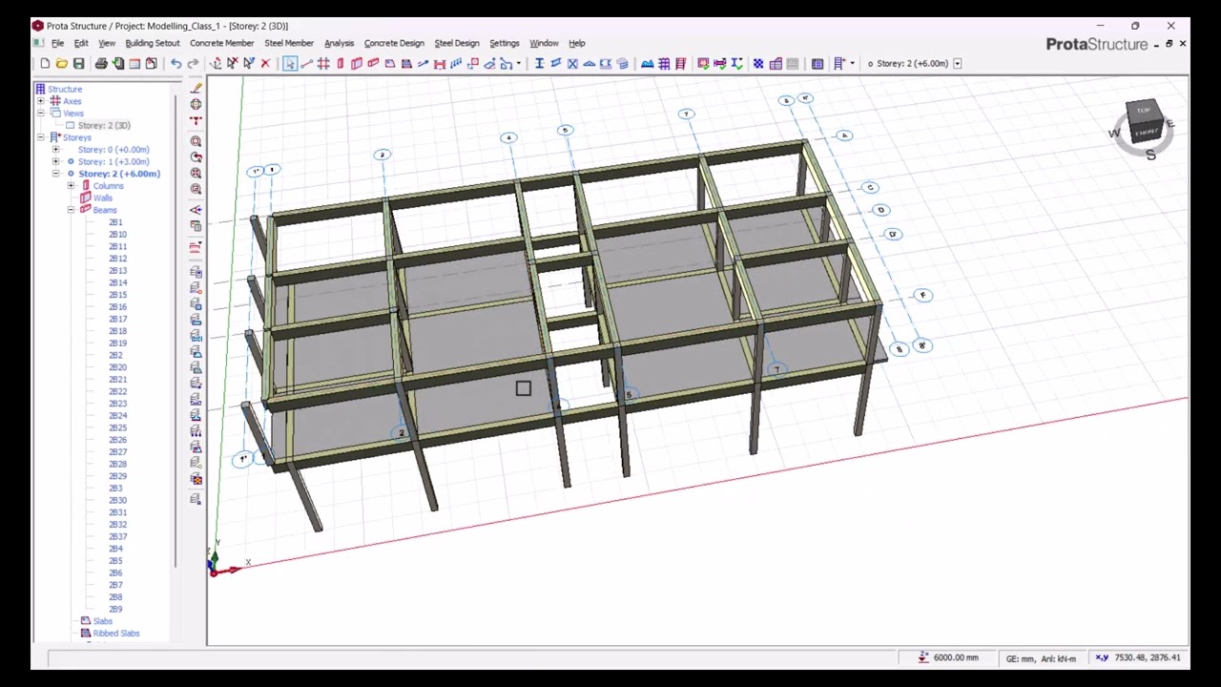This screenshot has width=1221, height=687.
Task: Activate the Select pointer tool
Action: (x=289, y=64)
